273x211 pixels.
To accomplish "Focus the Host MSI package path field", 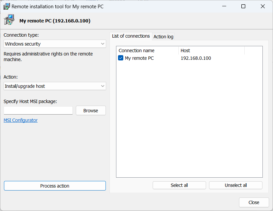I will click(38, 111).
